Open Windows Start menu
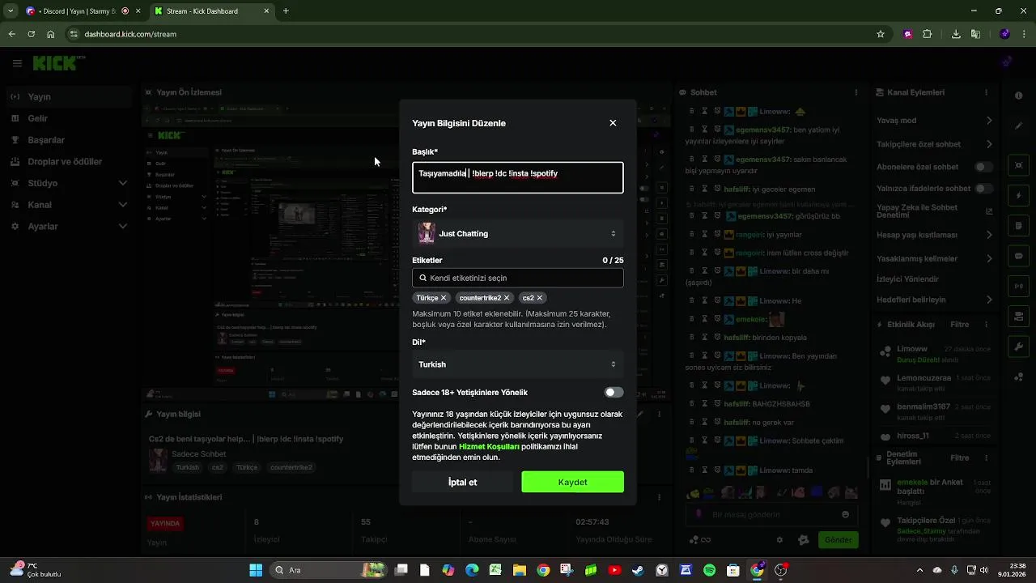 click(x=256, y=570)
